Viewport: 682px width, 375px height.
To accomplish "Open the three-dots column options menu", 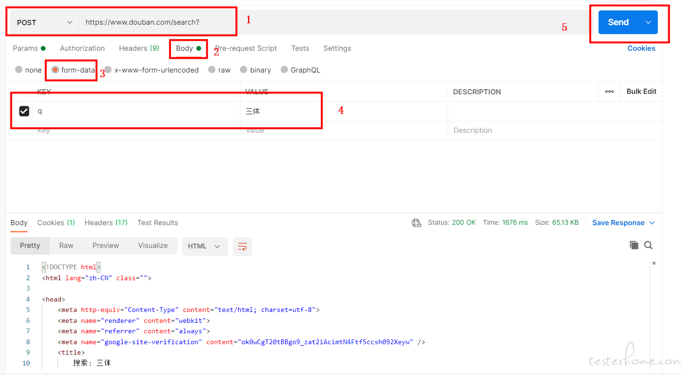I will click(609, 91).
